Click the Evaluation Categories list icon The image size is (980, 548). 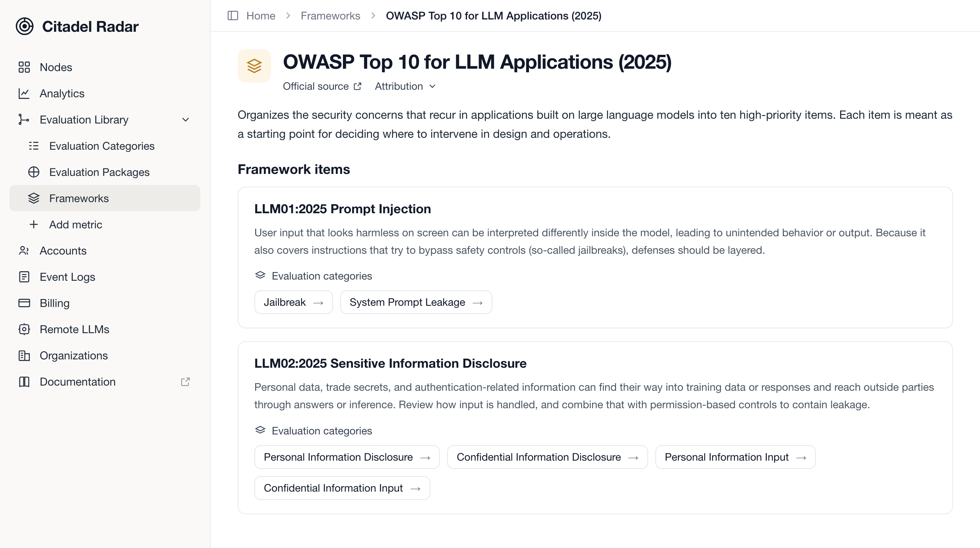(34, 146)
